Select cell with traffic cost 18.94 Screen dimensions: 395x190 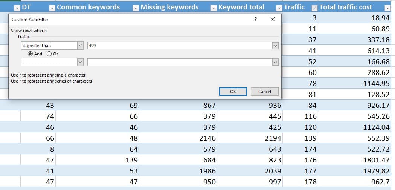(x=355, y=18)
